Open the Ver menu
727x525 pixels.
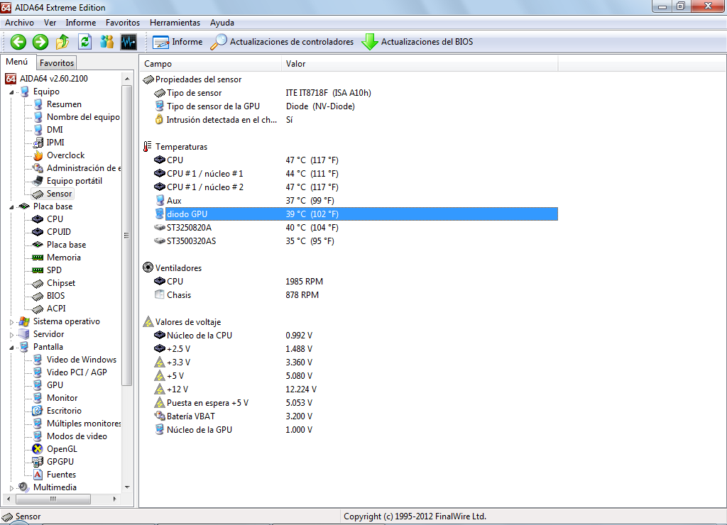click(50, 23)
